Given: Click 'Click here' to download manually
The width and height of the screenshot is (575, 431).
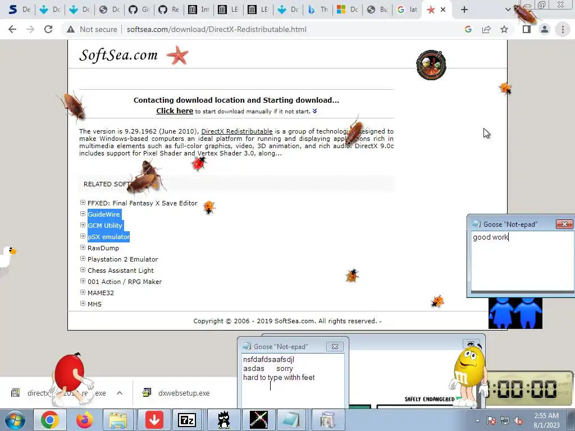Looking at the screenshot, I should [x=175, y=111].
